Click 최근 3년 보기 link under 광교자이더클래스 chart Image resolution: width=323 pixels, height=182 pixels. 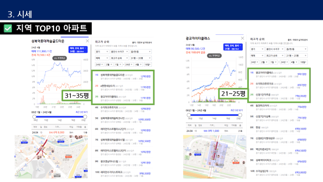click(237, 110)
